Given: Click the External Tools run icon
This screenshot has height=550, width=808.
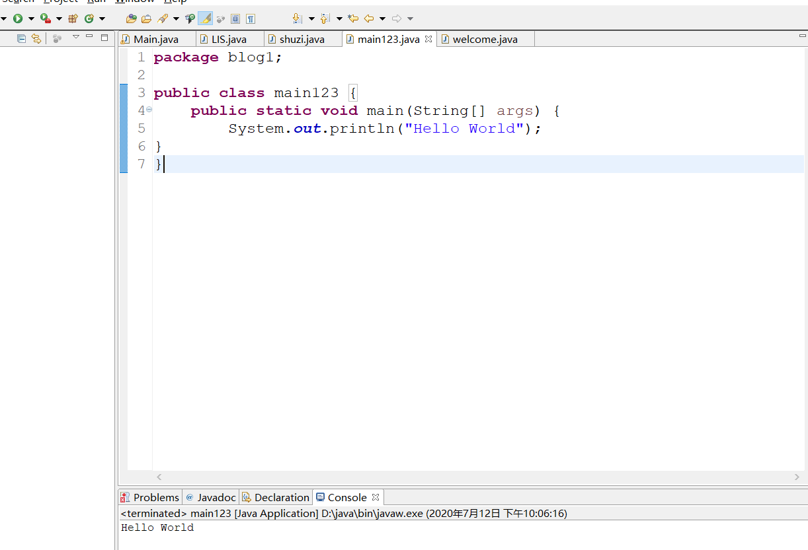Looking at the screenshot, I should click(x=45, y=18).
